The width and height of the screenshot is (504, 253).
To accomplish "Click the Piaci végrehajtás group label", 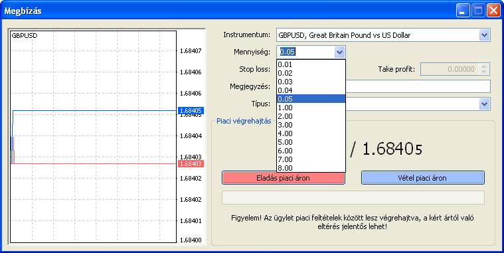I will click(244, 122).
